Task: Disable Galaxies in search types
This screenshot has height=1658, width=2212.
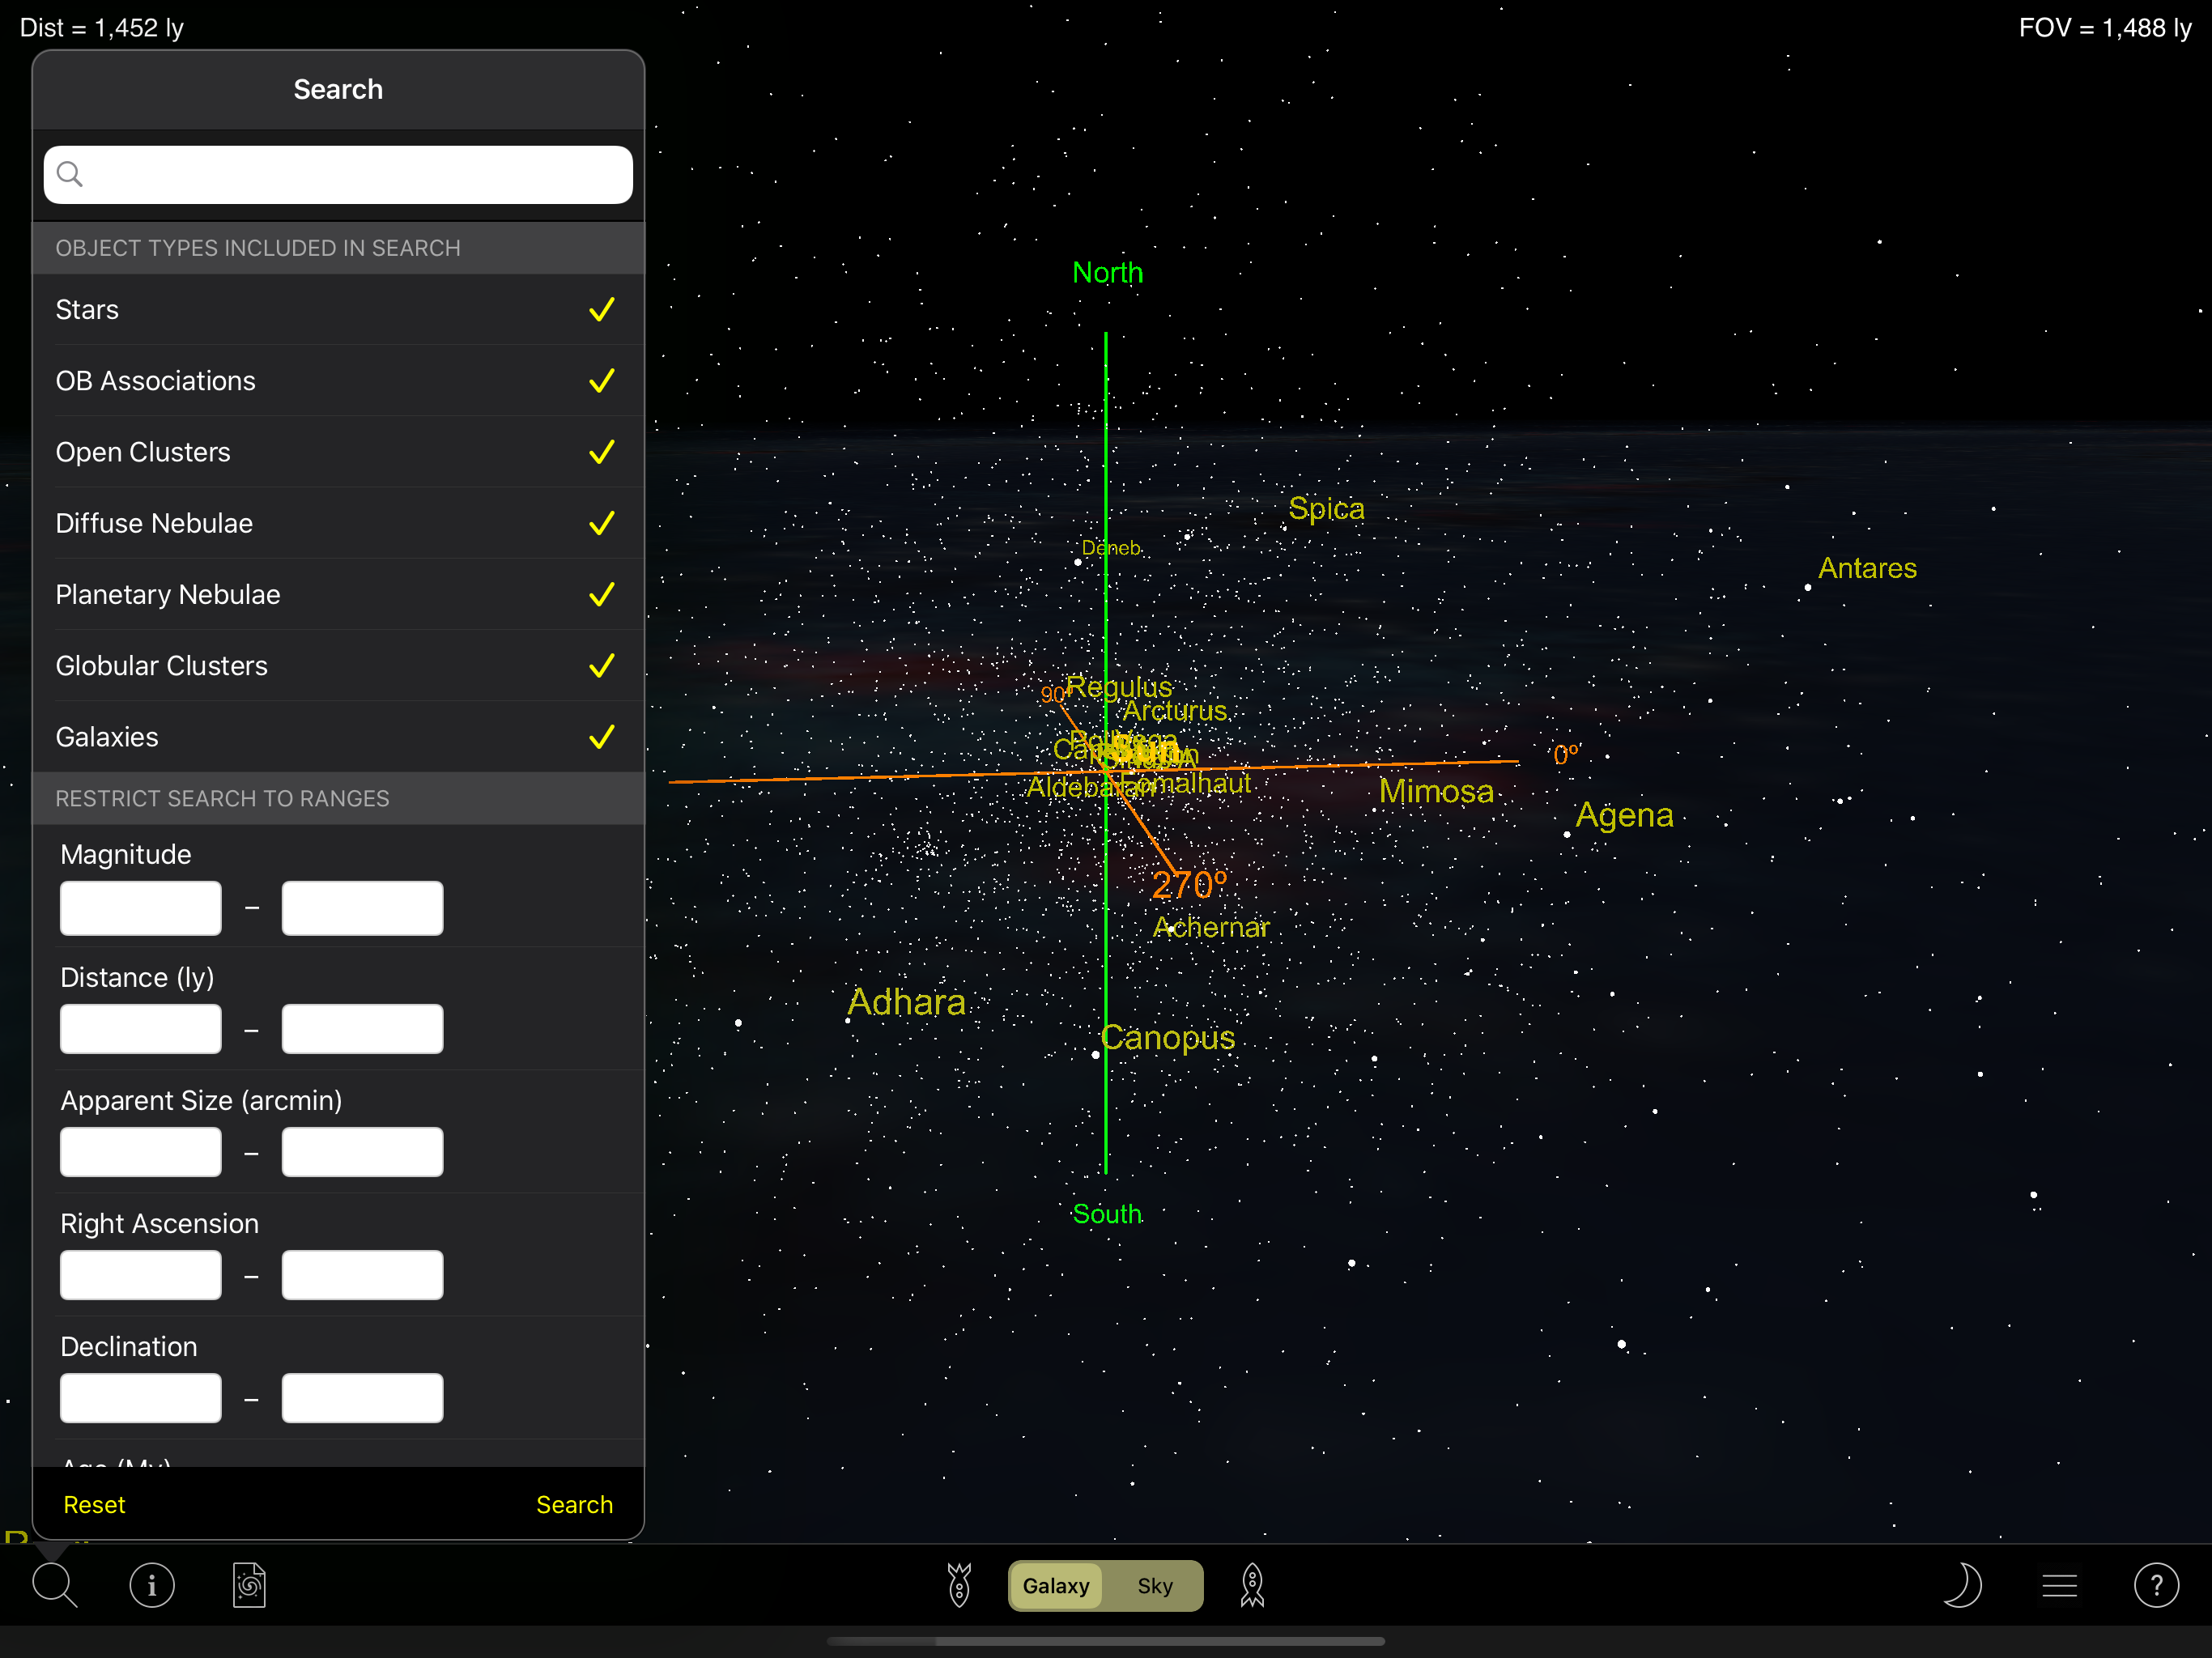Action: tap(601, 737)
